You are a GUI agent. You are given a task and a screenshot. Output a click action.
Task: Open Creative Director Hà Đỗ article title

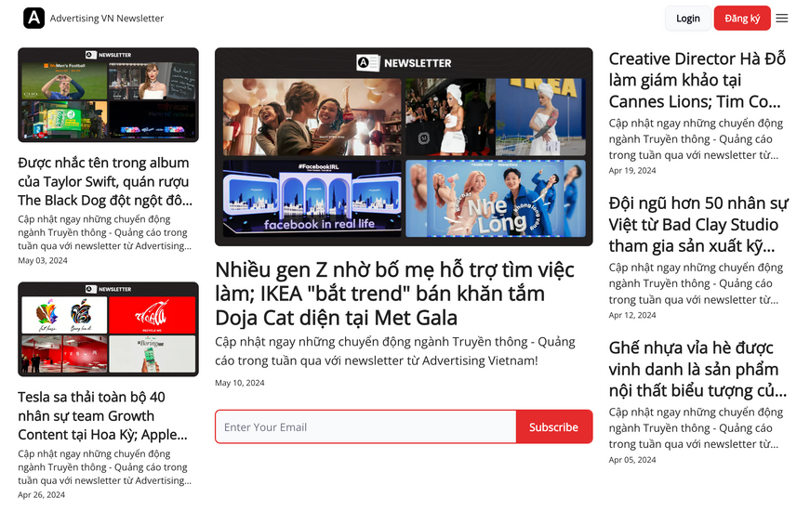tap(697, 80)
